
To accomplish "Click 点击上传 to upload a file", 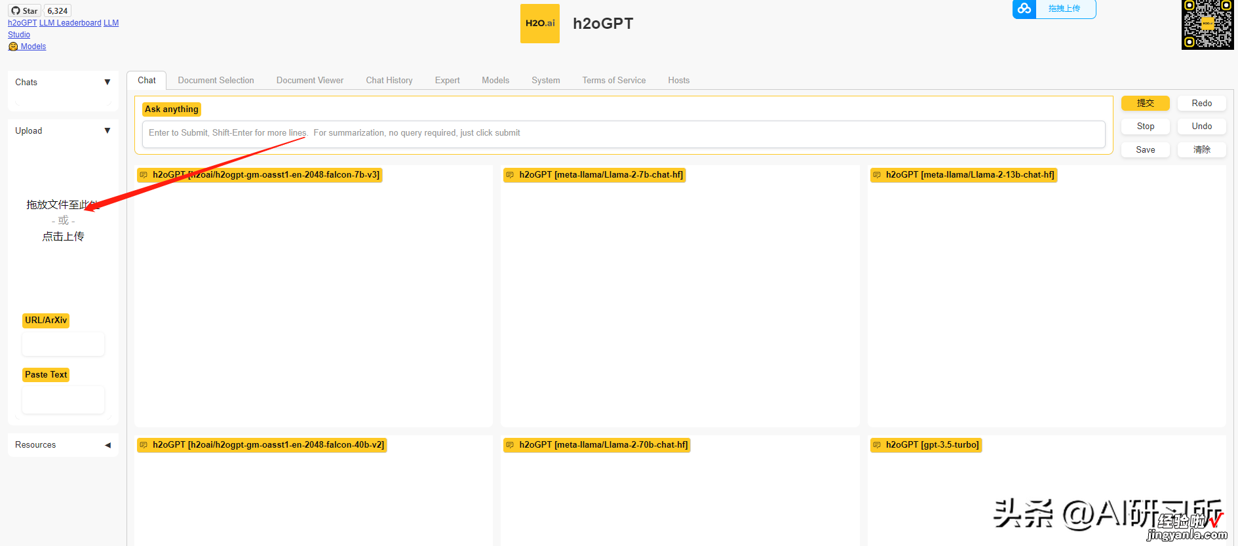I will [63, 237].
